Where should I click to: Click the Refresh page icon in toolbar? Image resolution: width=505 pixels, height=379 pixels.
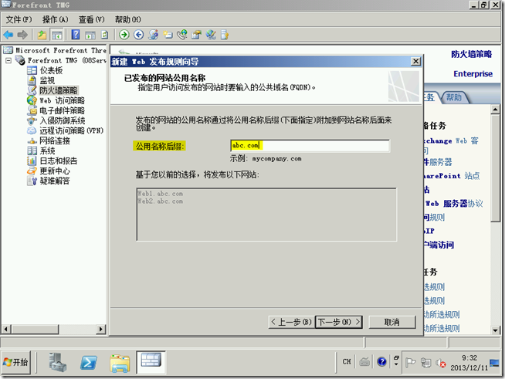tap(105, 35)
